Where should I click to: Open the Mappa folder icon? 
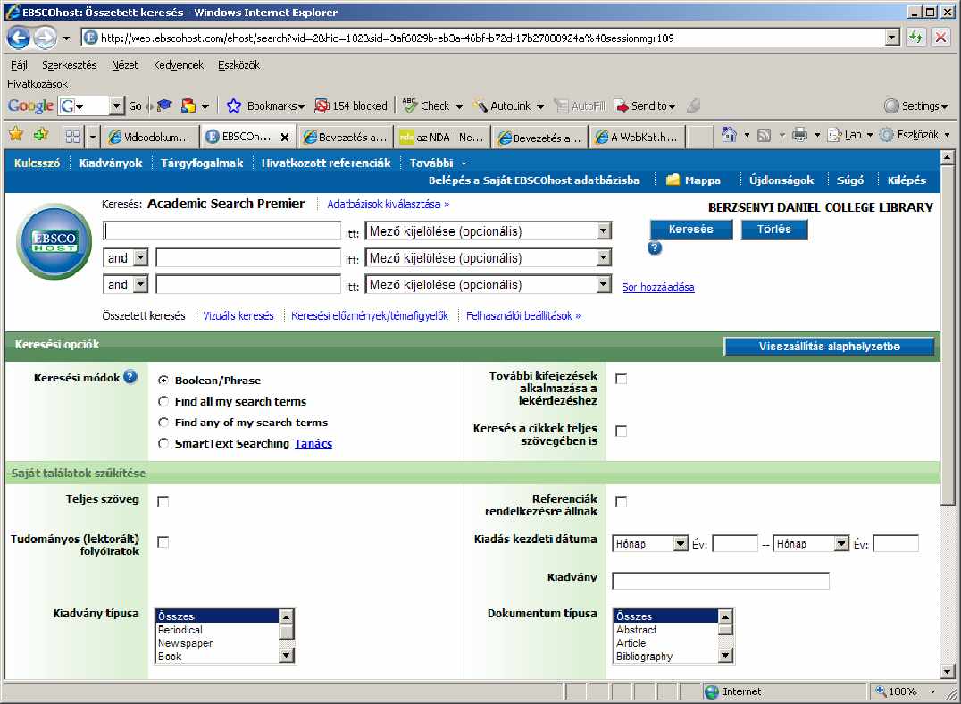(x=673, y=180)
